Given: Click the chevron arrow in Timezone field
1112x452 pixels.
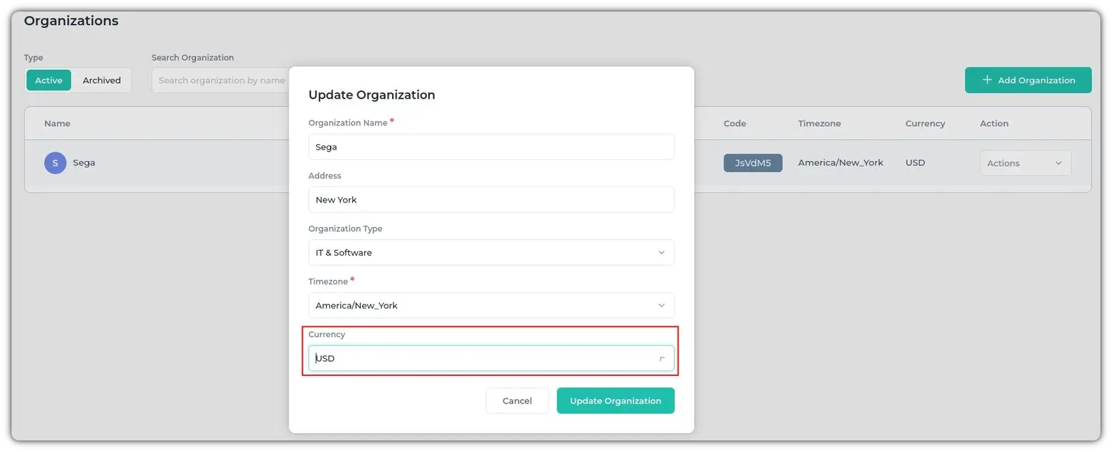Looking at the screenshot, I should click(x=661, y=306).
